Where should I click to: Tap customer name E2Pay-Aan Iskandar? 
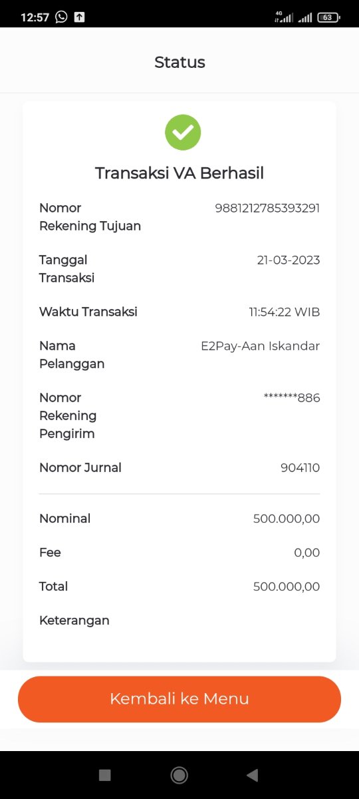tap(261, 346)
